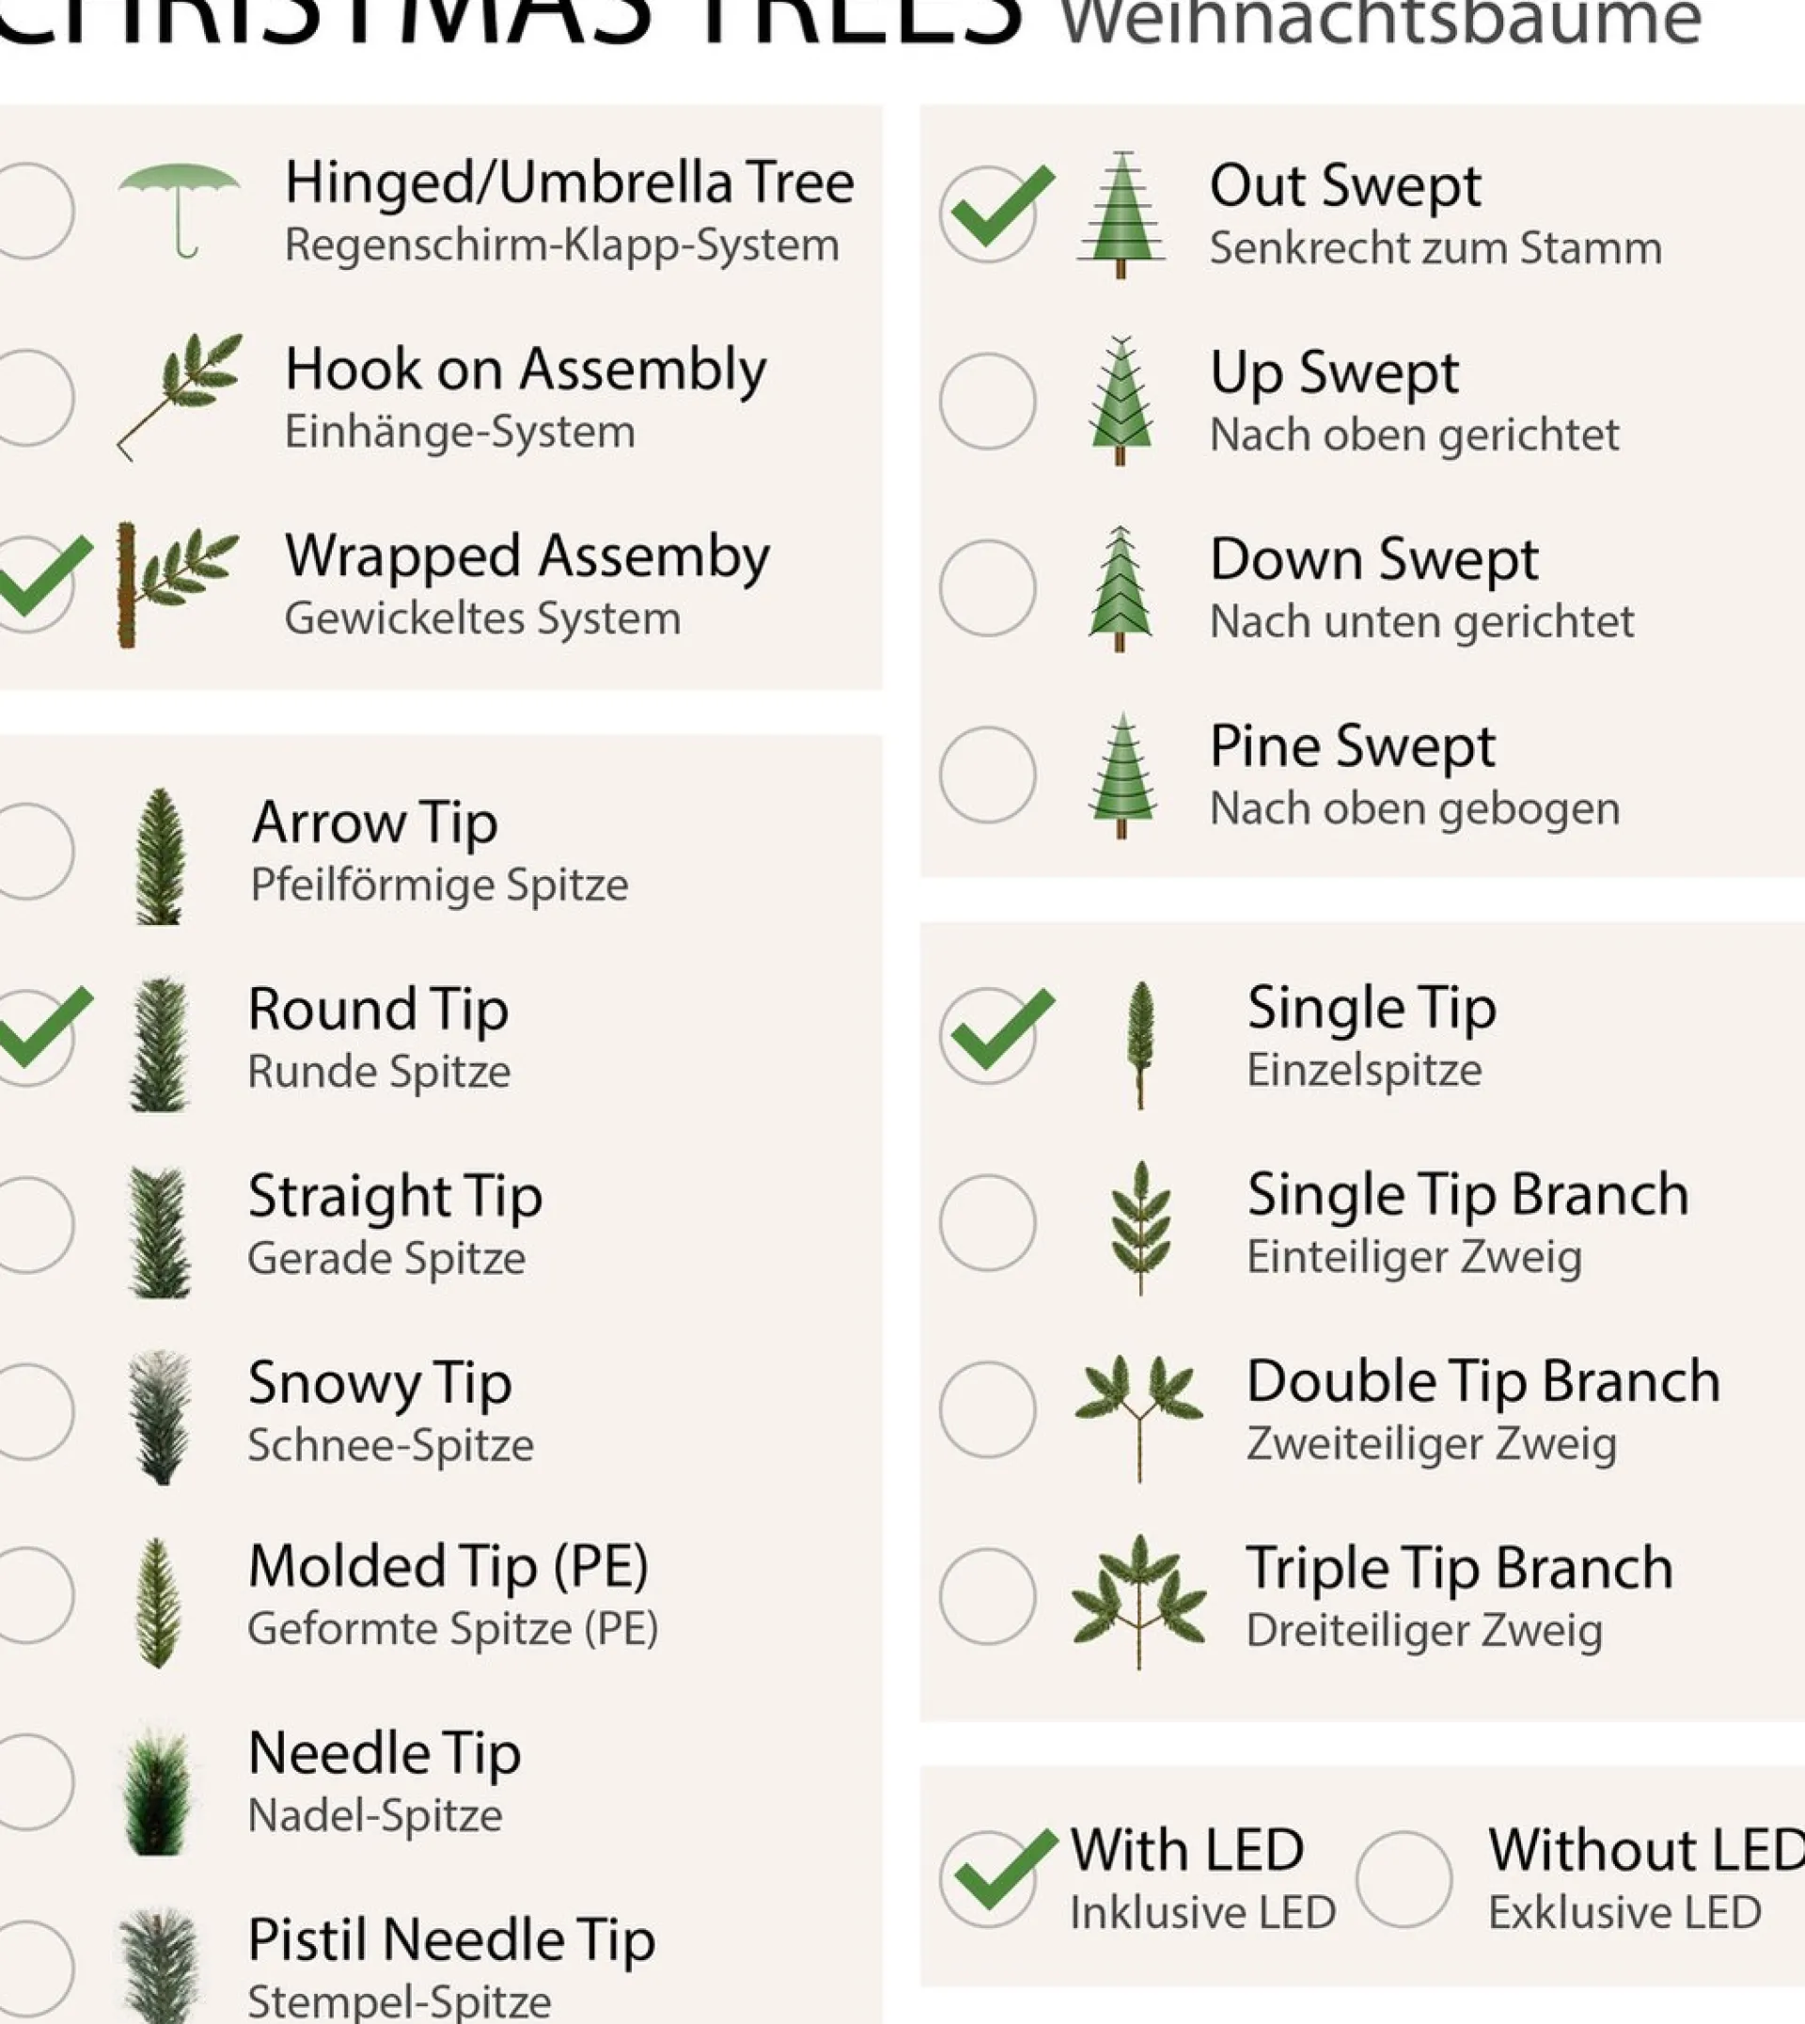Viewport: 1805px width, 2024px height.
Task: Click the Down Swept tree icon
Action: point(1121,588)
